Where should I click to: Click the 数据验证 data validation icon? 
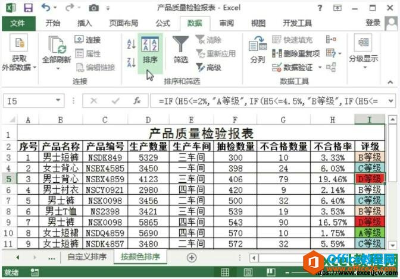(x=292, y=68)
